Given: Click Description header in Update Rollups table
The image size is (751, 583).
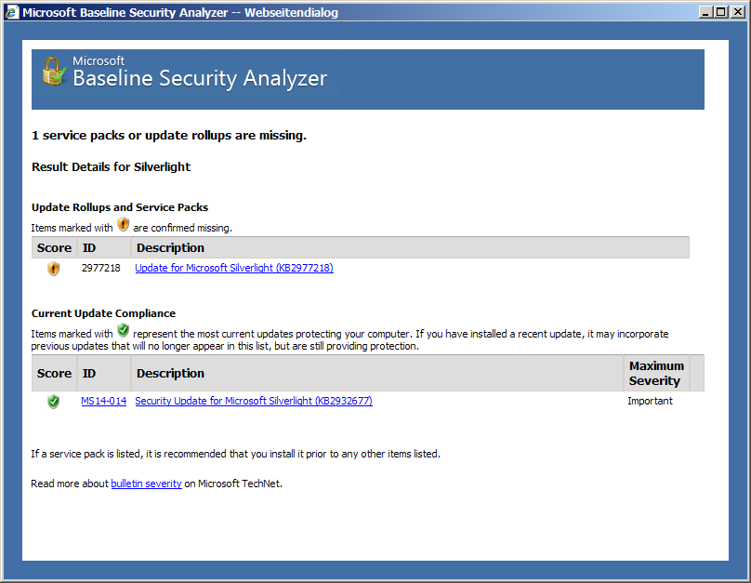Looking at the screenshot, I should (x=170, y=248).
